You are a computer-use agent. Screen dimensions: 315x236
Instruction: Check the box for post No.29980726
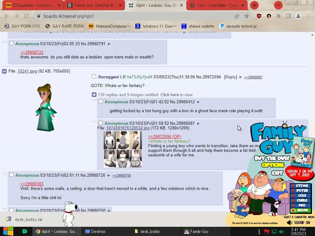coord(11,175)
